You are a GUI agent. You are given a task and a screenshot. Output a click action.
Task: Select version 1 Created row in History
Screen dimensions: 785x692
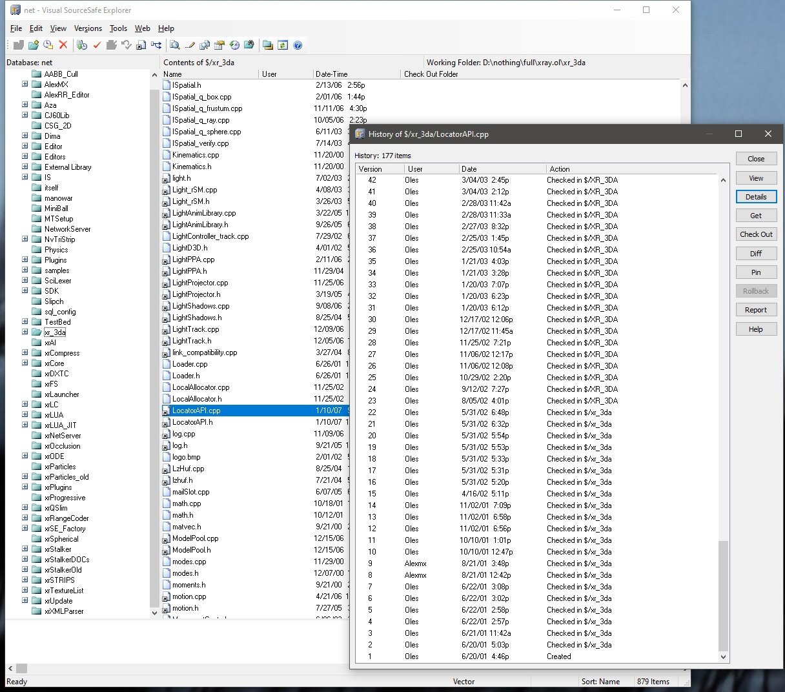(537, 656)
